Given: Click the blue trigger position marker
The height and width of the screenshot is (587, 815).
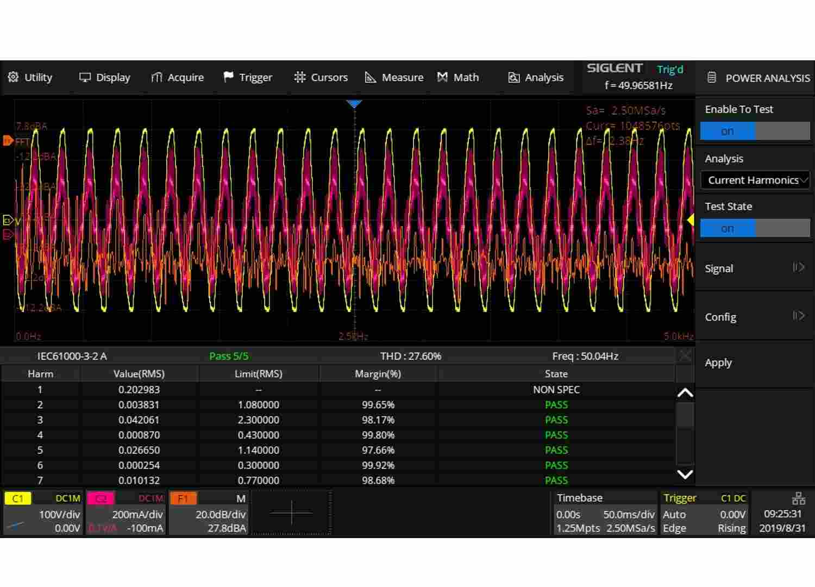Looking at the screenshot, I should click(354, 103).
